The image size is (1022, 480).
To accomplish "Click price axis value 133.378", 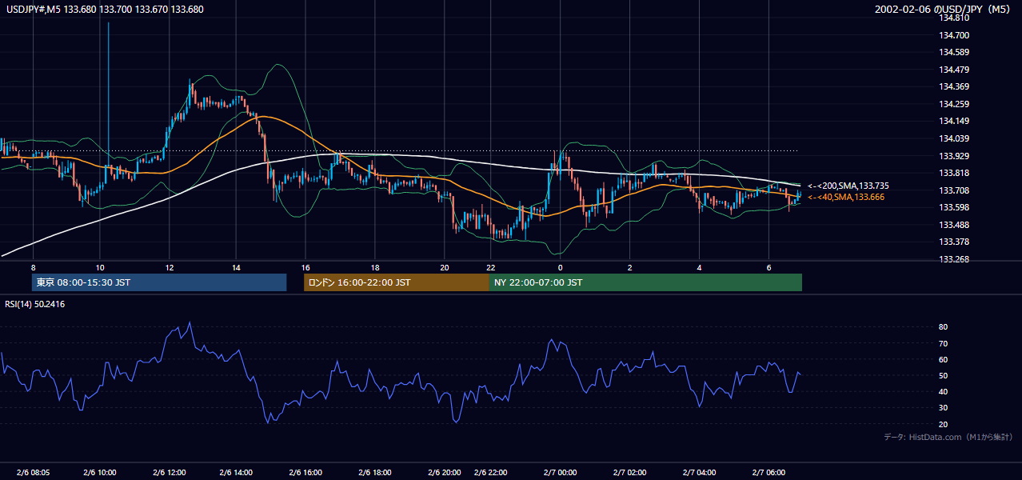I will (x=953, y=242).
